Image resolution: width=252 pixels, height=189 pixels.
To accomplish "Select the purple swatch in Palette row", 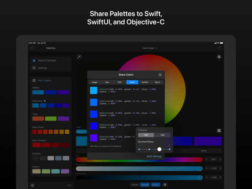I will [63, 92].
